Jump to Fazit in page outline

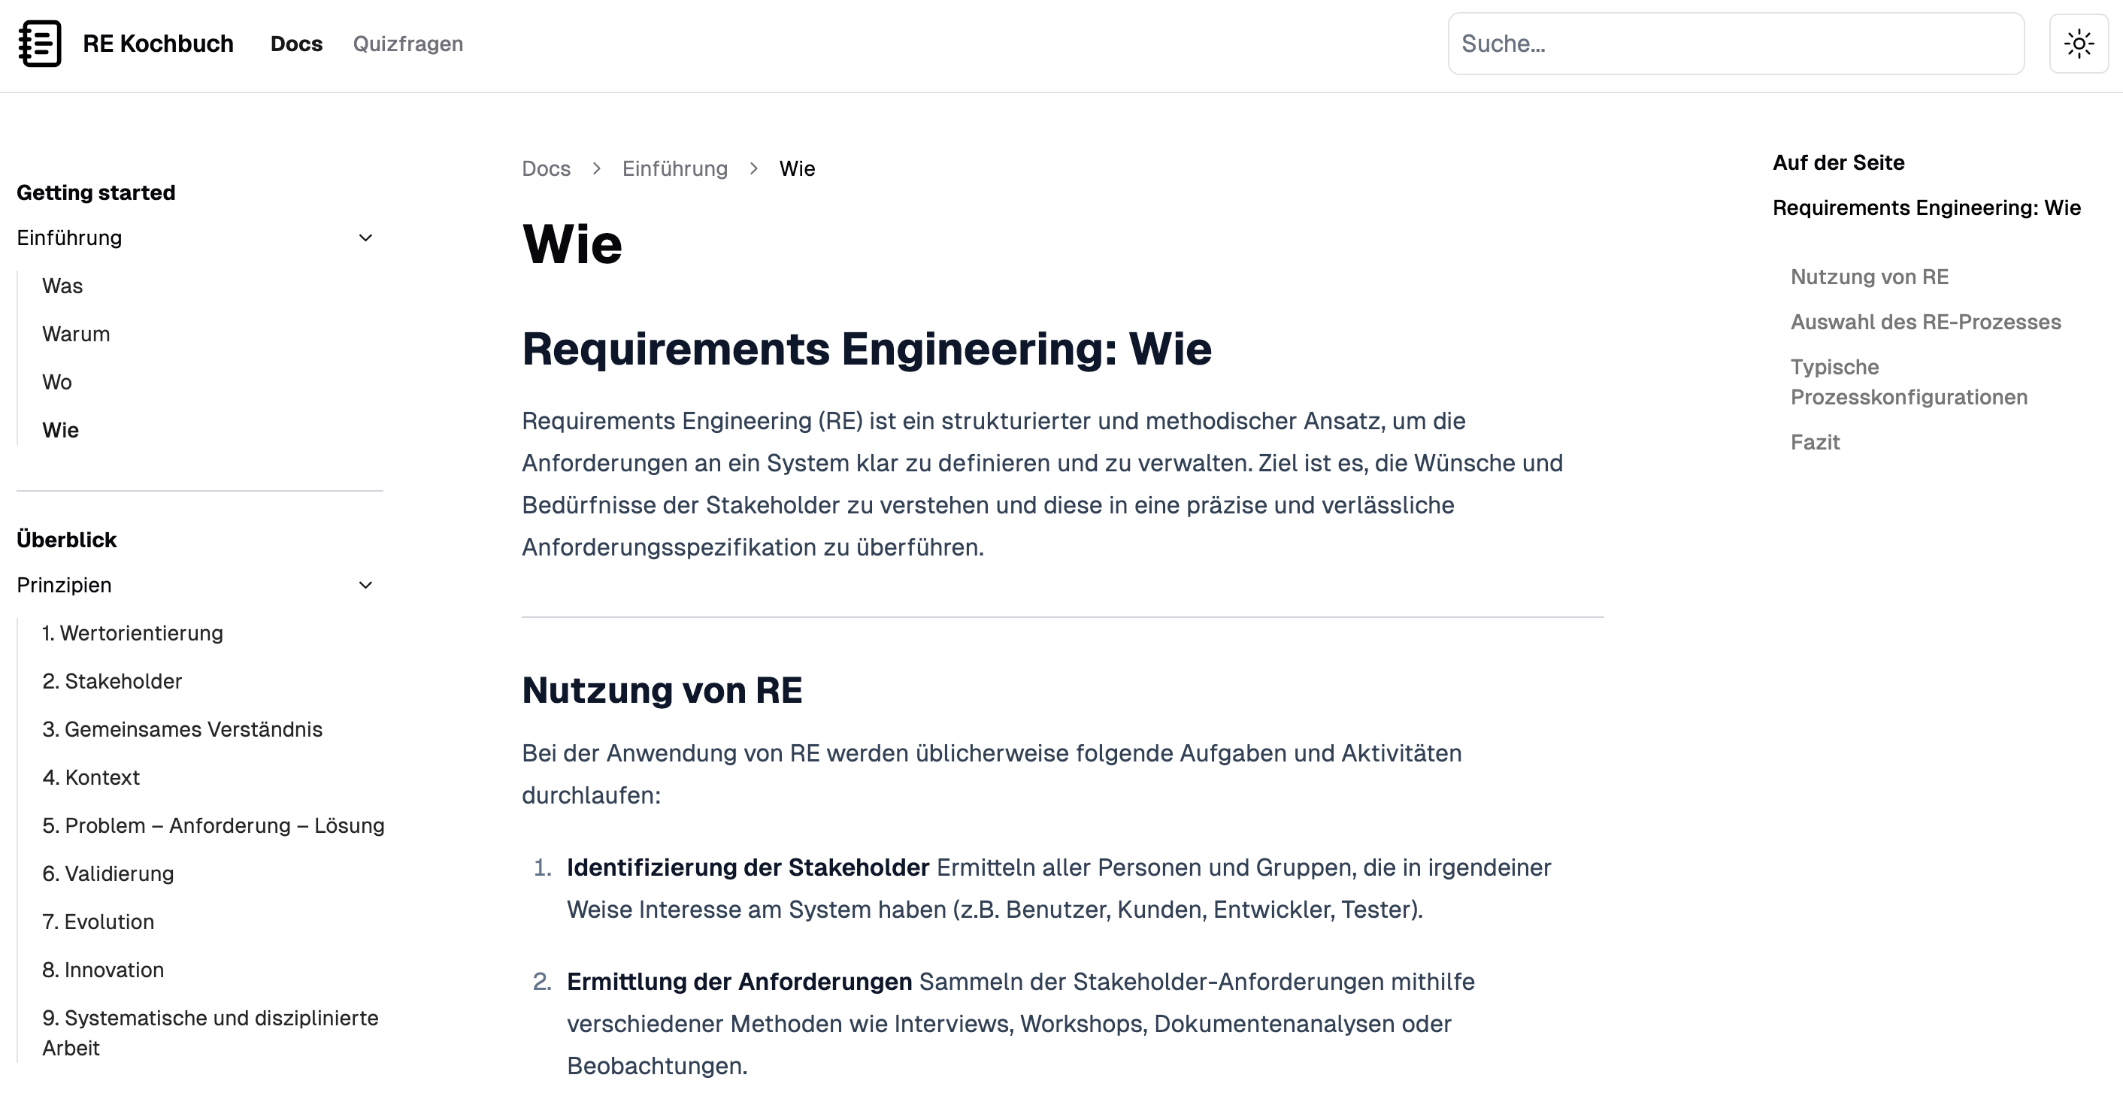(1815, 443)
